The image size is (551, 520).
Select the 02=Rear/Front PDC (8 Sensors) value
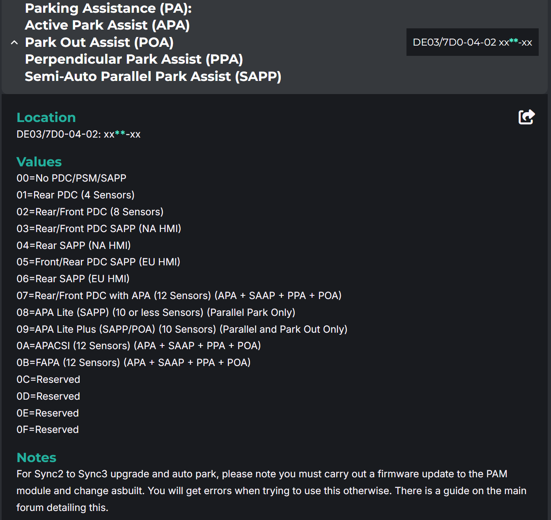[x=90, y=212]
